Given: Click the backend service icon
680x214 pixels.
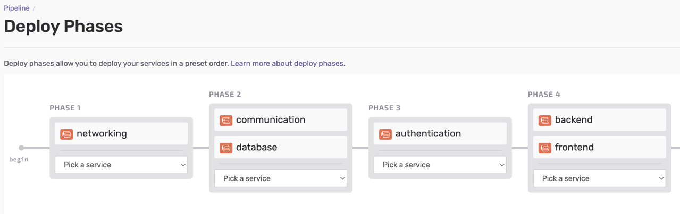Looking at the screenshot, I should (545, 120).
